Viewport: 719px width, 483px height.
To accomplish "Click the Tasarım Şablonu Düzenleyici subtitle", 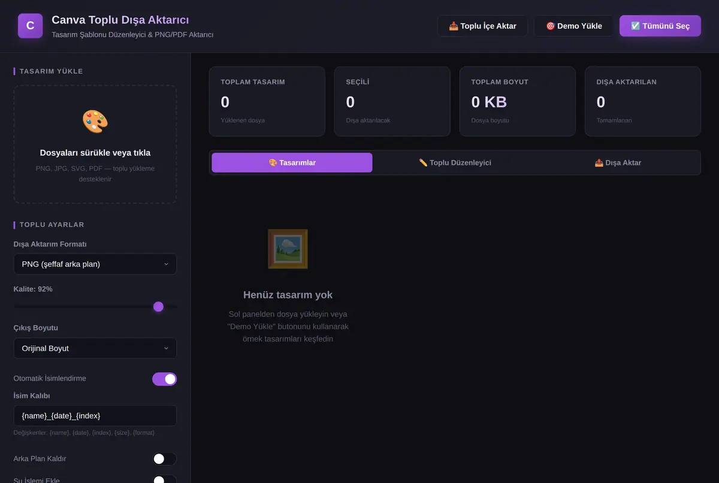I will 132,35.
